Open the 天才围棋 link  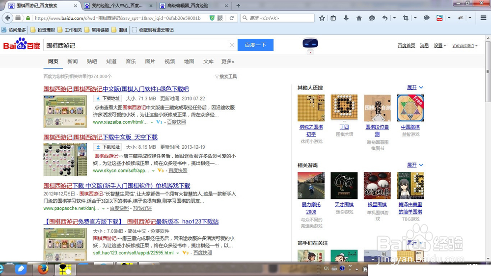pos(344,205)
